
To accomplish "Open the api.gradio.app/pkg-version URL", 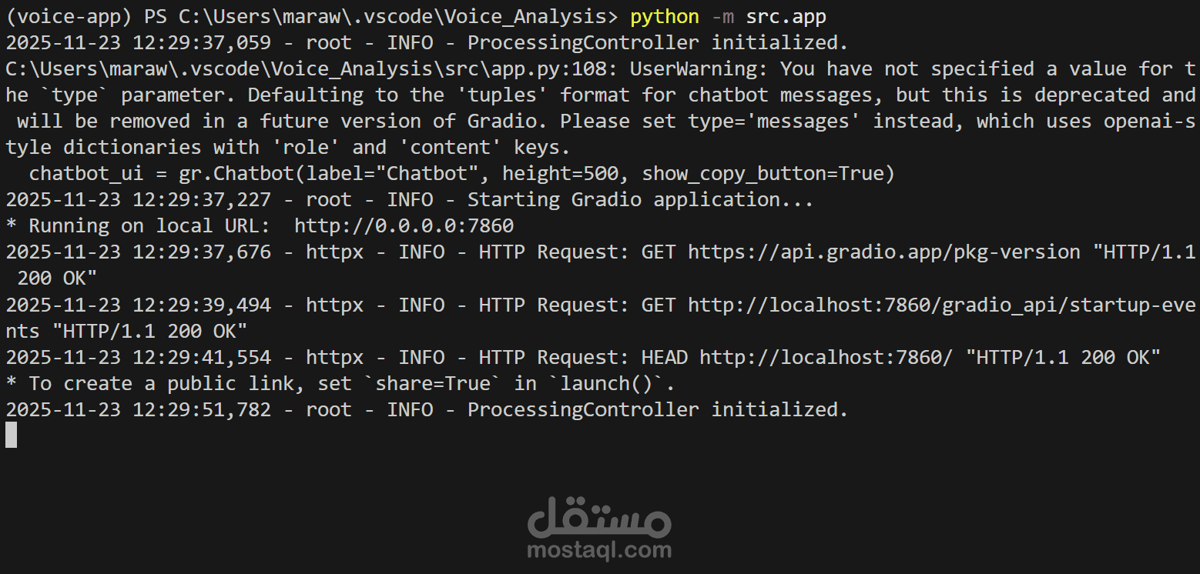I will pyautogui.click(x=884, y=252).
